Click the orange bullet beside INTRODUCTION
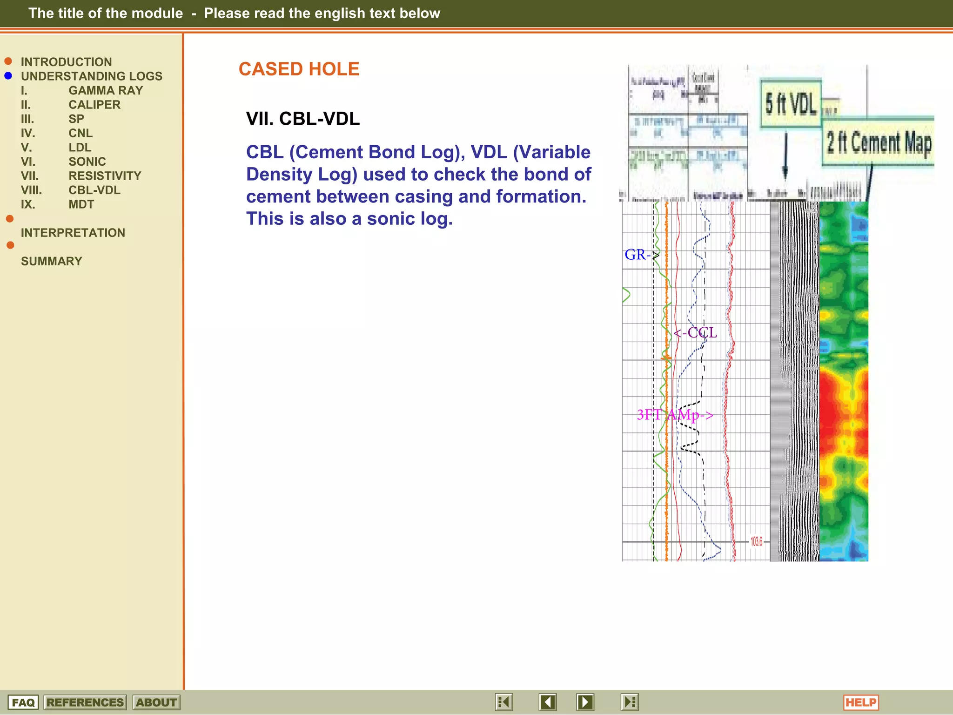953x715 pixels. [x=8, y=61]
